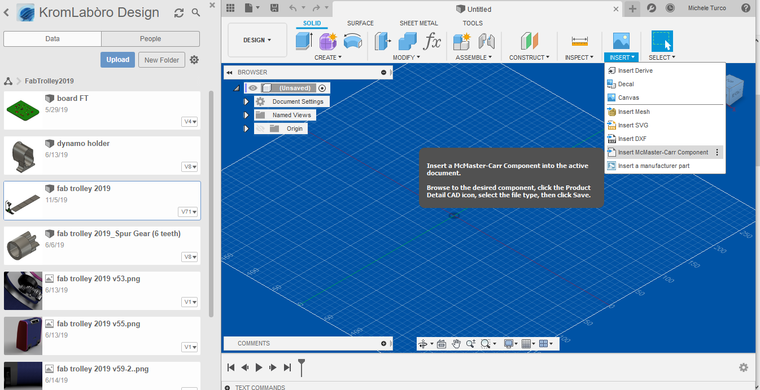This screenshot has width=760, height=390.
Task: Expand the Document Settings tree node
Action: [246, 101]
